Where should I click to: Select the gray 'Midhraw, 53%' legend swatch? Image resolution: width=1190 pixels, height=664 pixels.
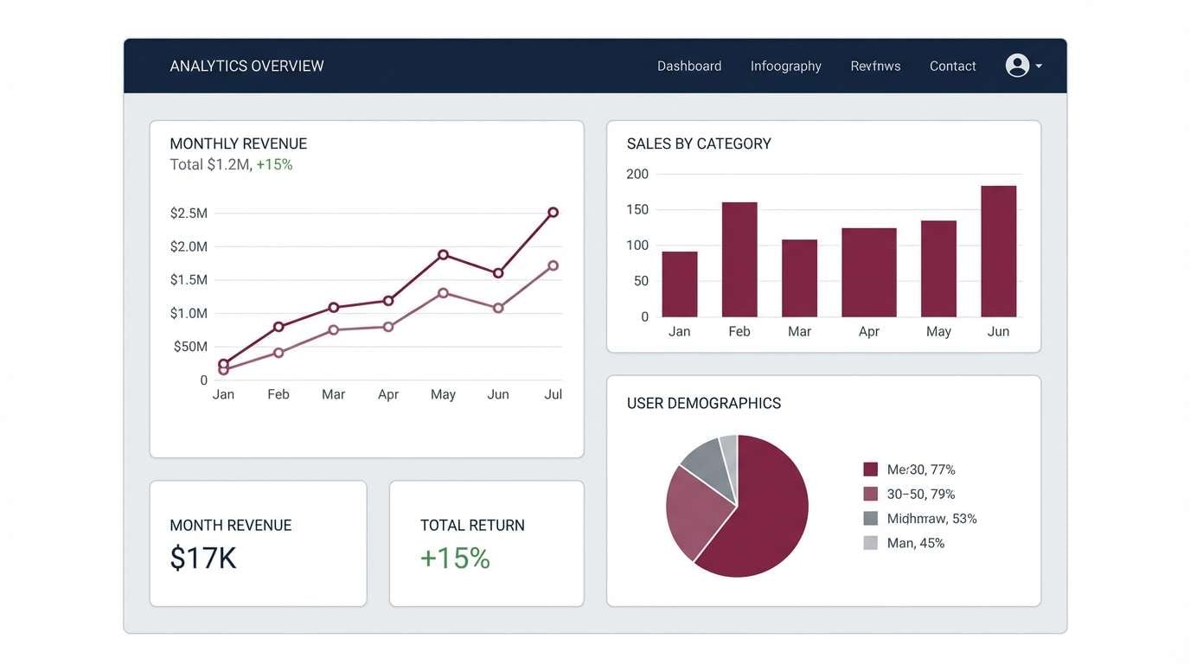[x=869, y=518]
